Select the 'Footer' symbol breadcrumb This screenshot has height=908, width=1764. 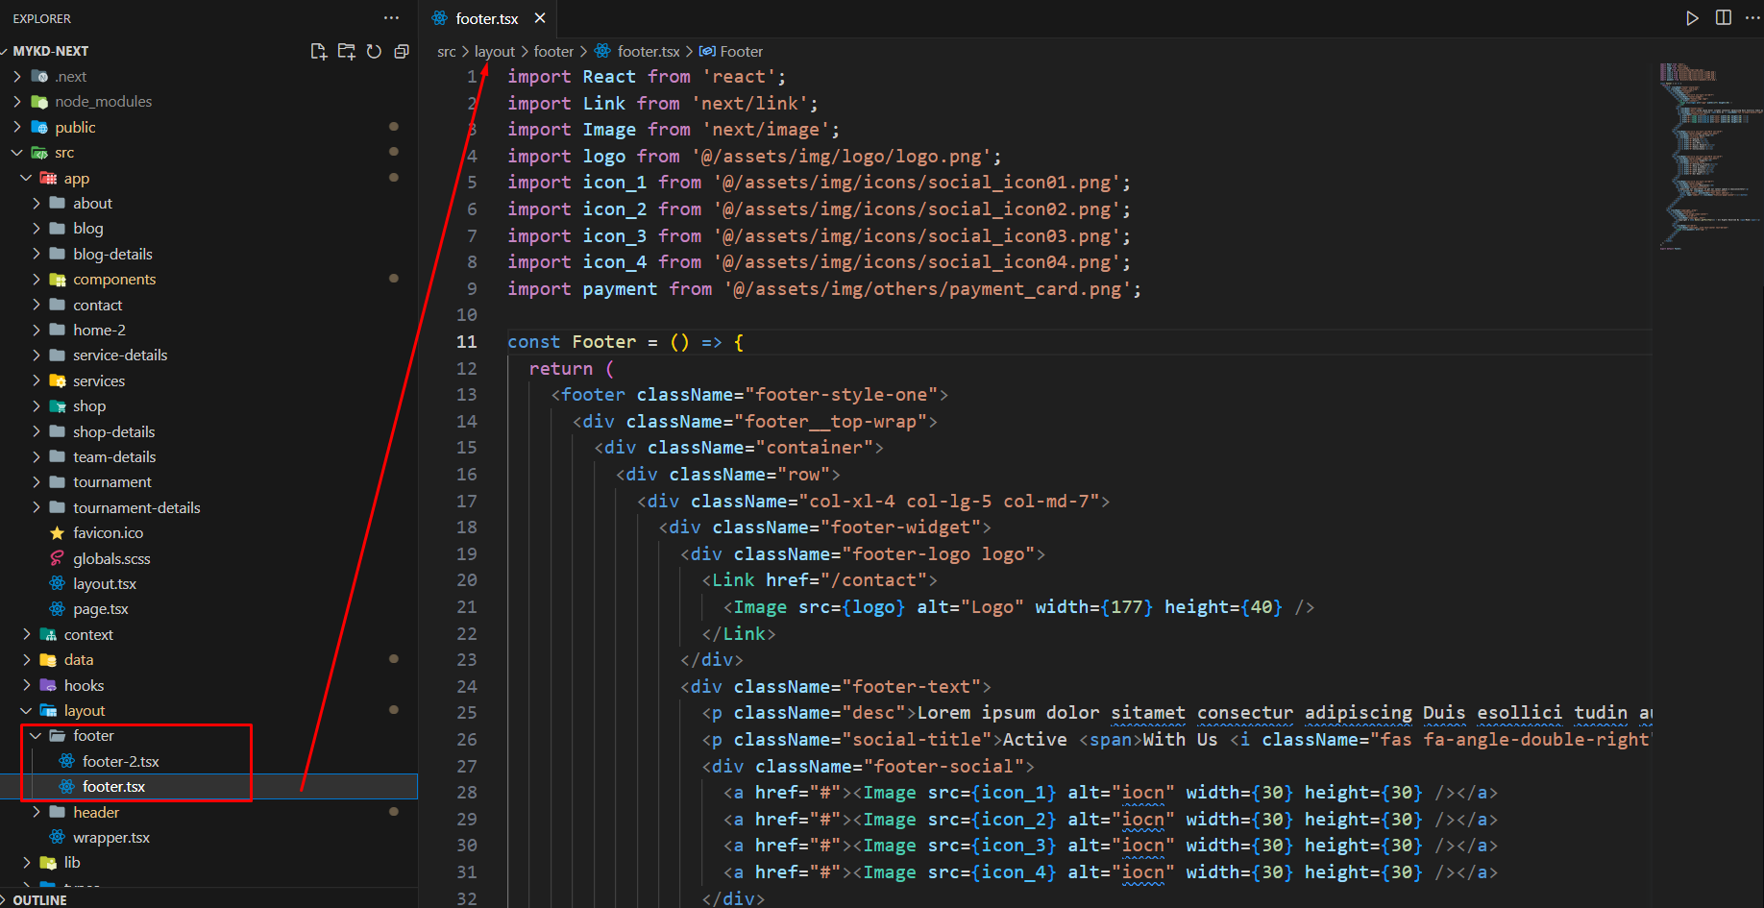pos(731,52)
